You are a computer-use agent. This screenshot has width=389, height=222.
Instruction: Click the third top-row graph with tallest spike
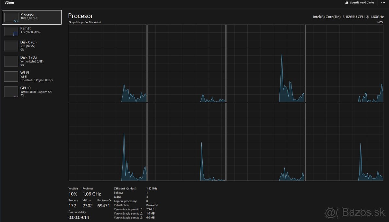click(265, 64)
